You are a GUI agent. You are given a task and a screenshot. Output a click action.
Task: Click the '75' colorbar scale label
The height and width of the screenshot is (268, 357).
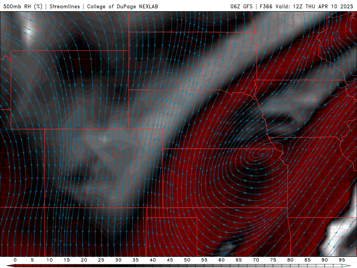point(273,260)
